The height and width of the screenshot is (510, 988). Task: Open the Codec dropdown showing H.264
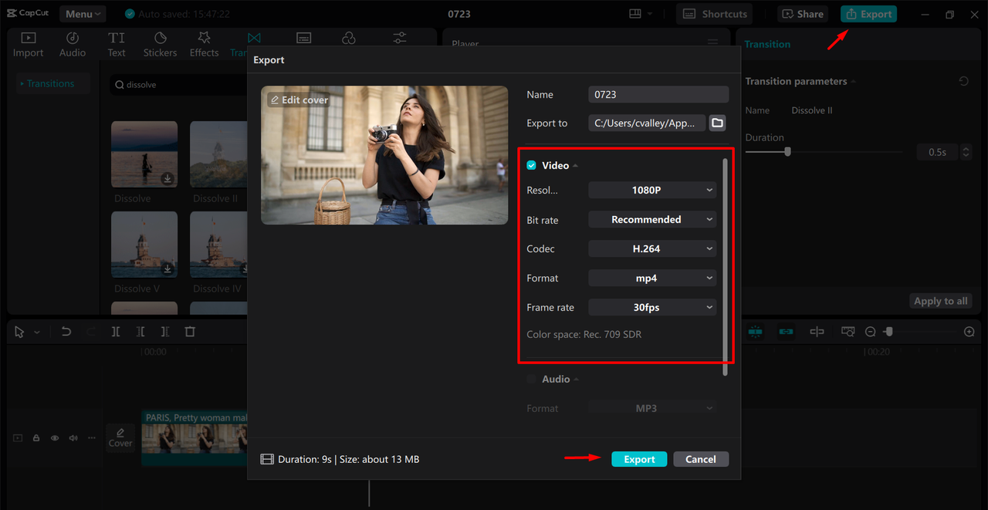652,249
